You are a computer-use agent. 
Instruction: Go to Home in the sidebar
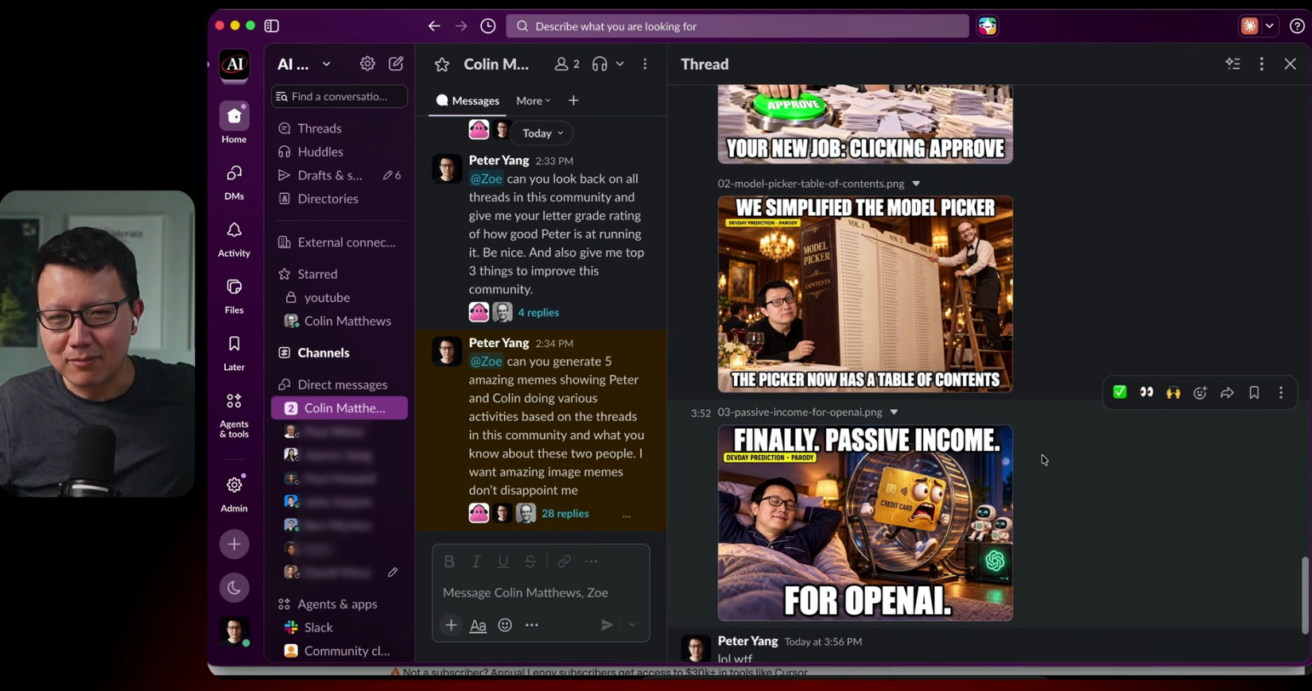pos(234,123)
